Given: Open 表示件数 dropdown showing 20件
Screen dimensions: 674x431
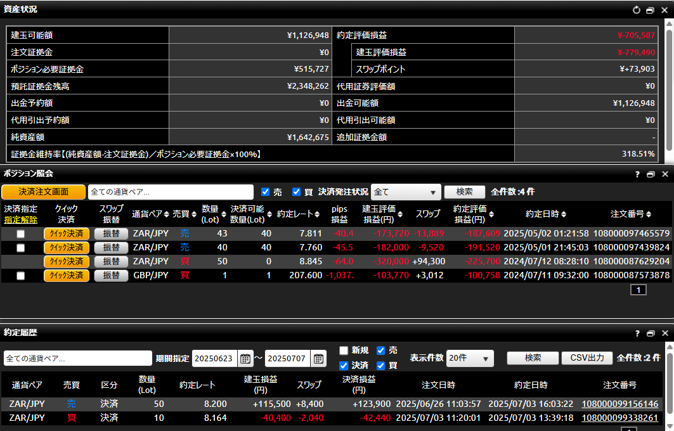Looking at the screenshot, I should pos(470,358).
